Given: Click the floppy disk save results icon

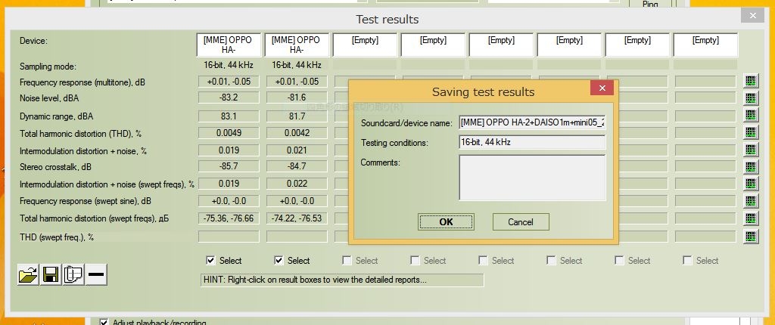Looking at the screenshot, I should click(51, 275).
